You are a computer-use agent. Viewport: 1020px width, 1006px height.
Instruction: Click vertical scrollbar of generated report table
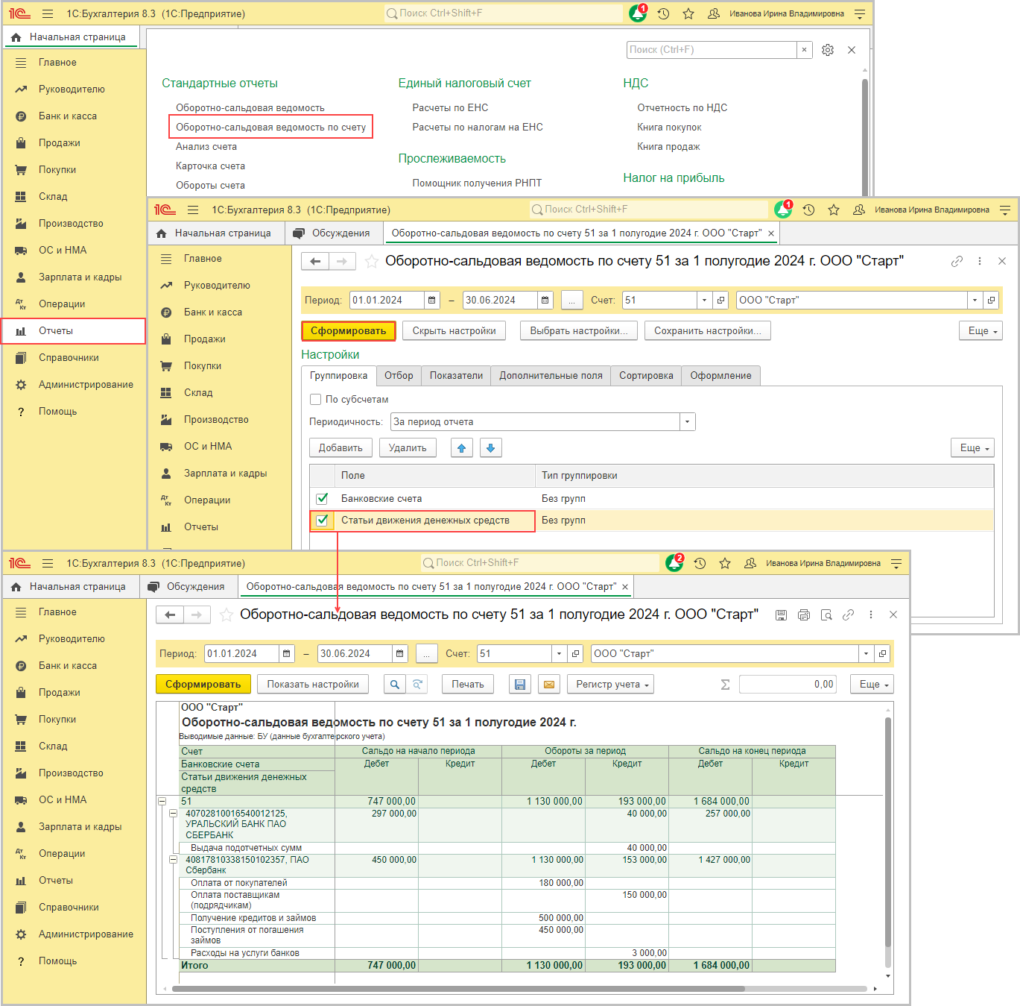(887, 831)
